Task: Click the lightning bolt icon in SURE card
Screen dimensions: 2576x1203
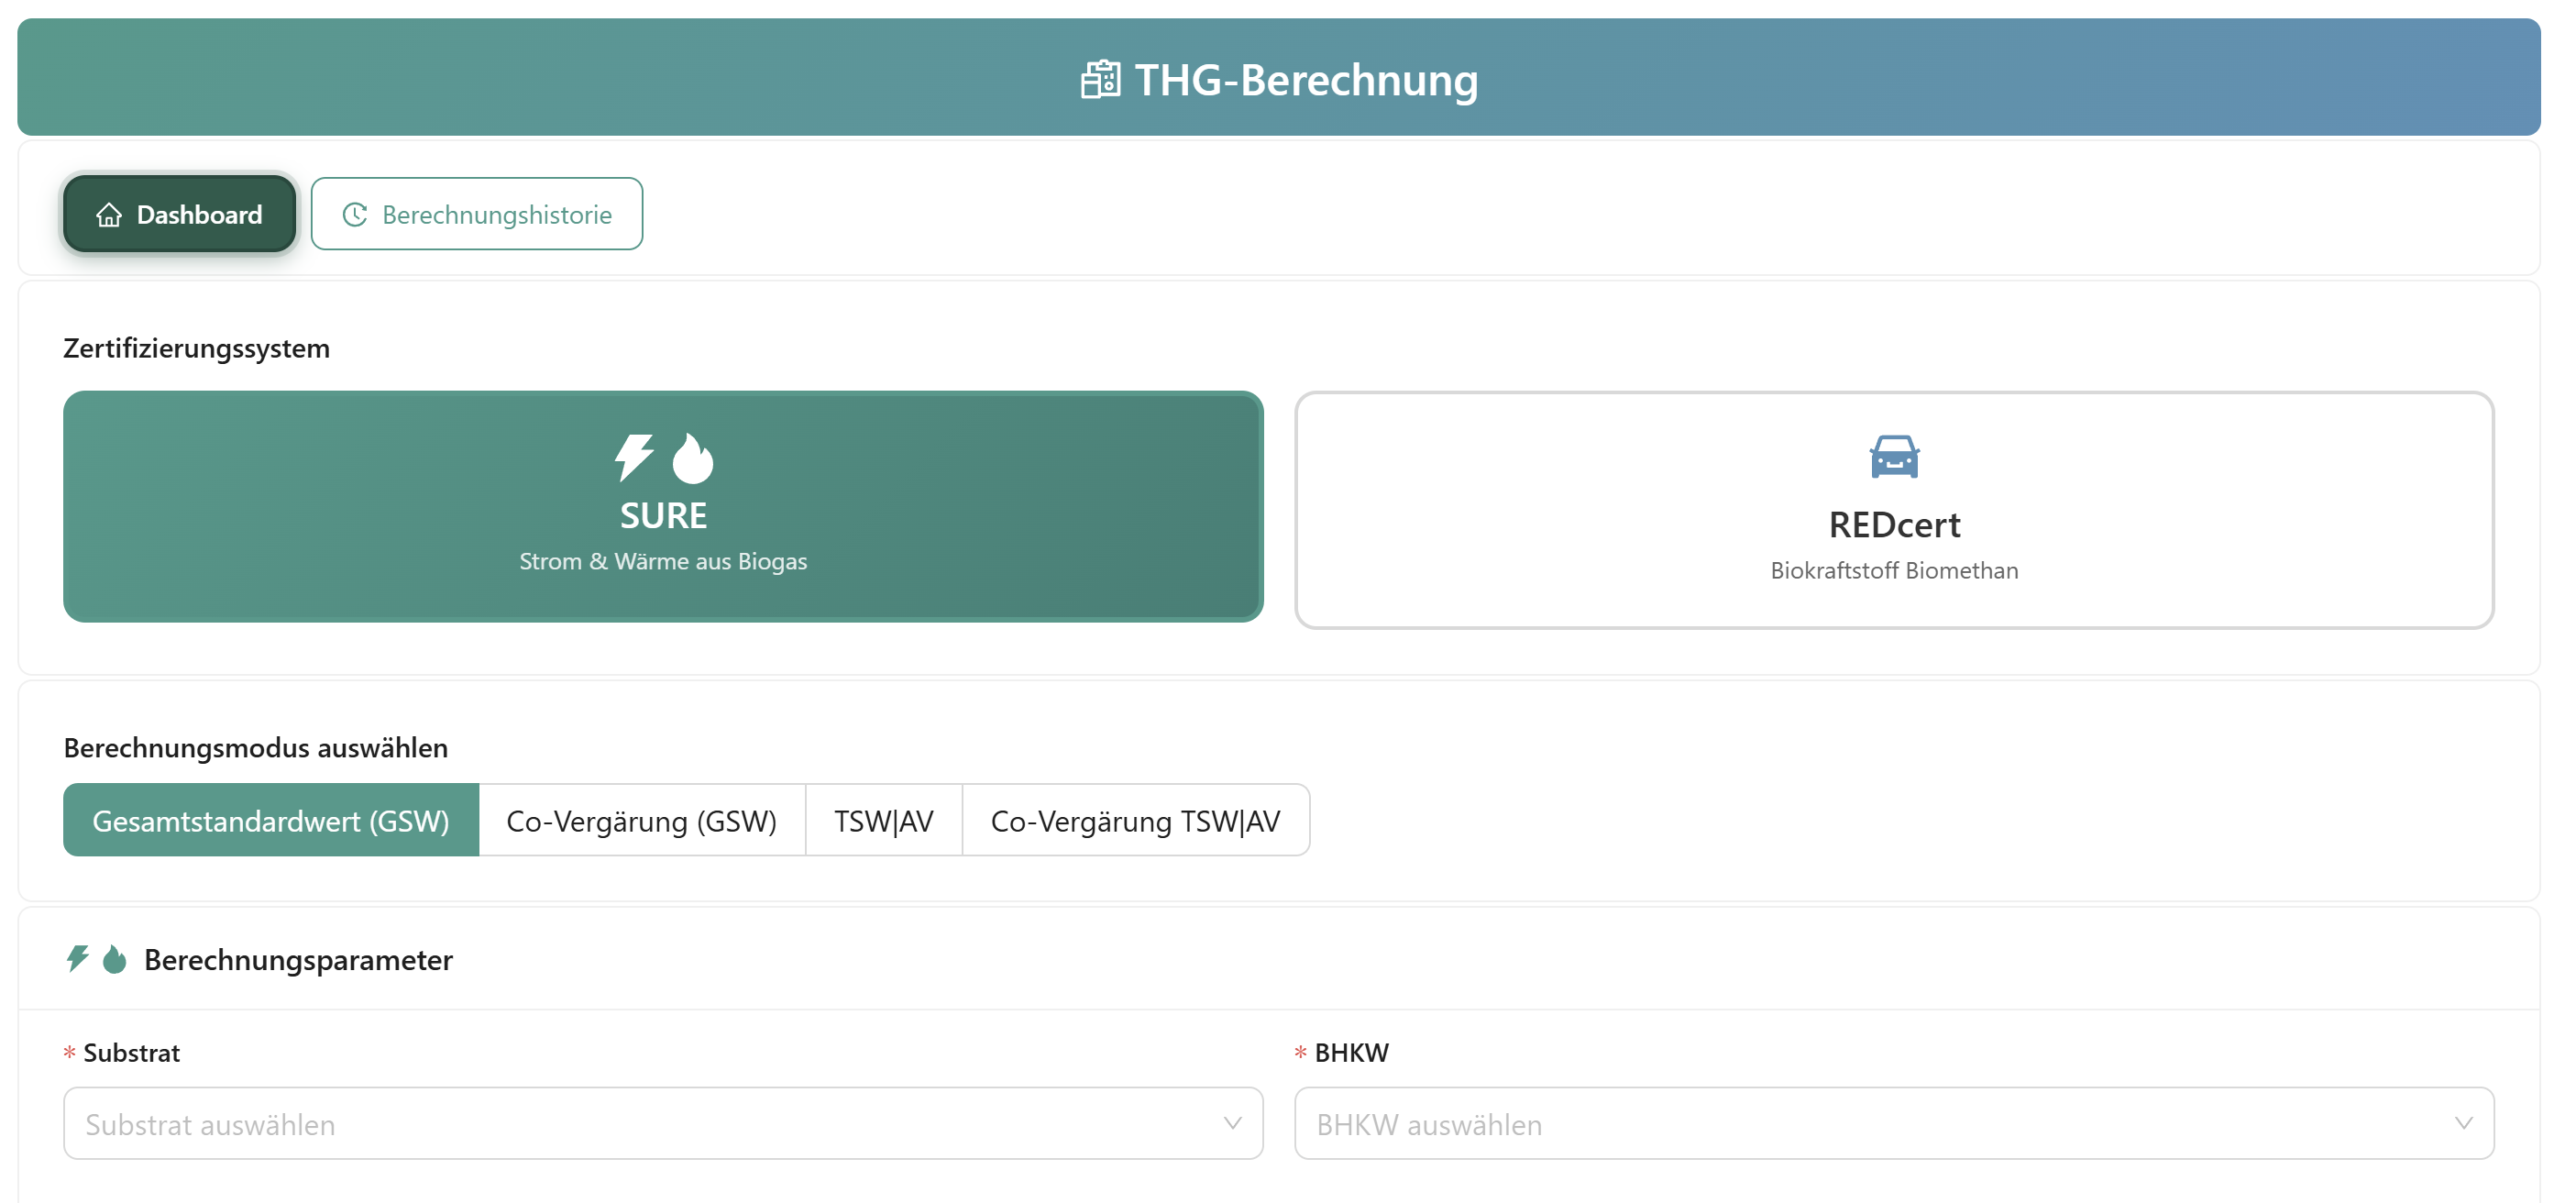Action: pyautogui.click(x=634, y=458)
